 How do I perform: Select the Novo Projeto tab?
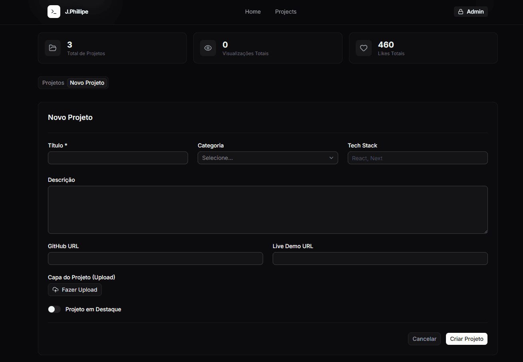(87, 83)
